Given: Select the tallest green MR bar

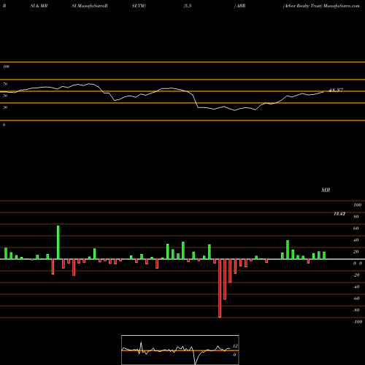Looking at the screenshot, I should tap(58, 242).
